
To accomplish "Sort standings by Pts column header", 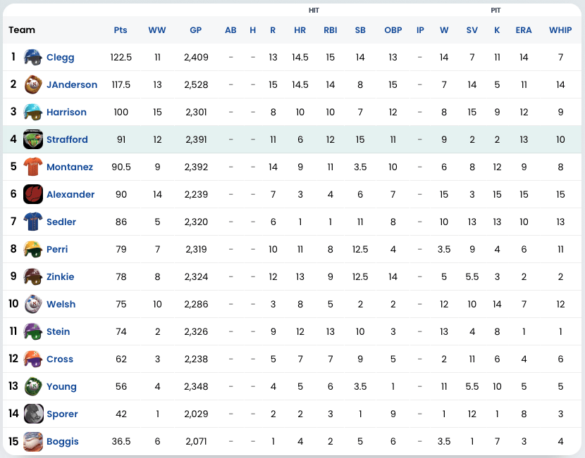I will (x=121, y=30).
